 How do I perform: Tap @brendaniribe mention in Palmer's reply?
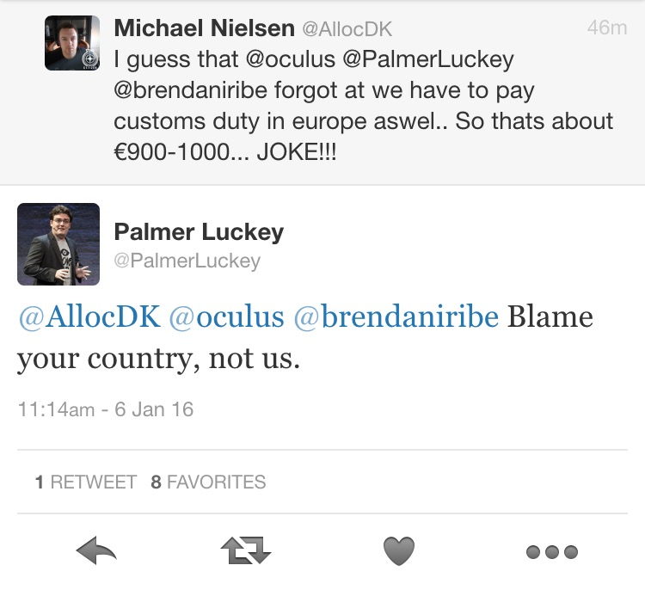pos(396,316)
